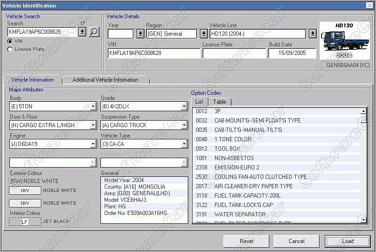Click the Reset button
Image resolution: width=376 pixels, height=252 pixels.
[x=246, y=241]
